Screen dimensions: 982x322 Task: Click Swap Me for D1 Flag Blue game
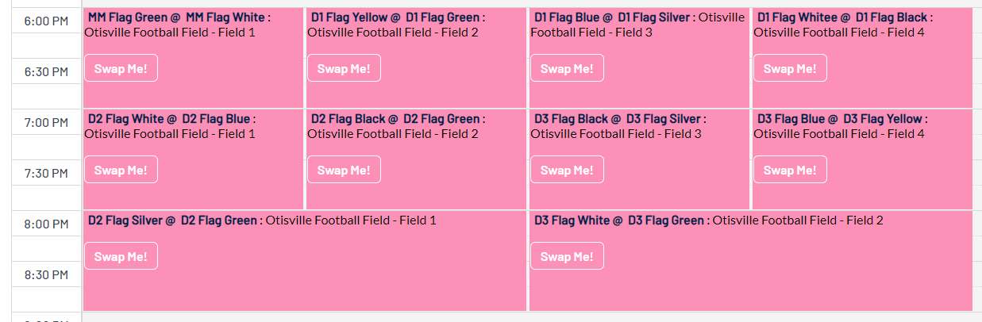tap(567, 68)
